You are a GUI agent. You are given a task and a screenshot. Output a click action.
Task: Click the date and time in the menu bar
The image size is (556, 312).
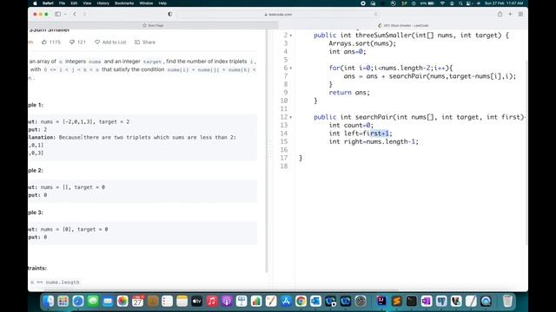point(504,3)
